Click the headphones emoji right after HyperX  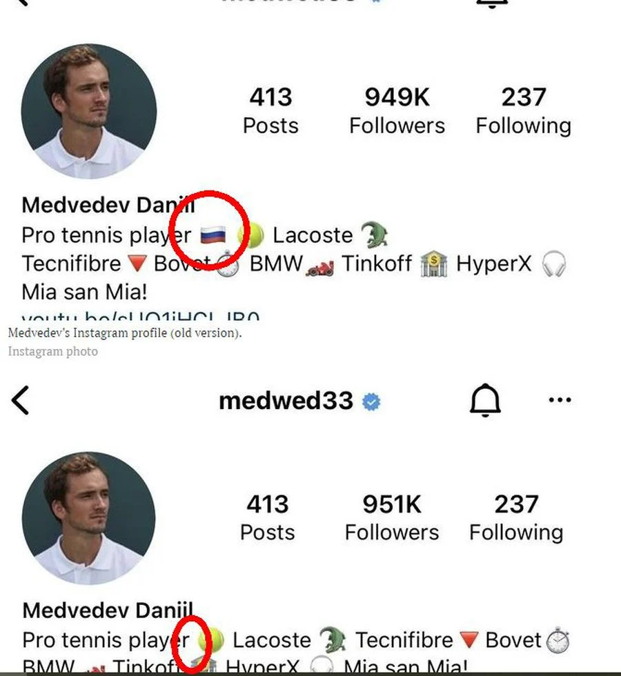click(x=553, y=264)
